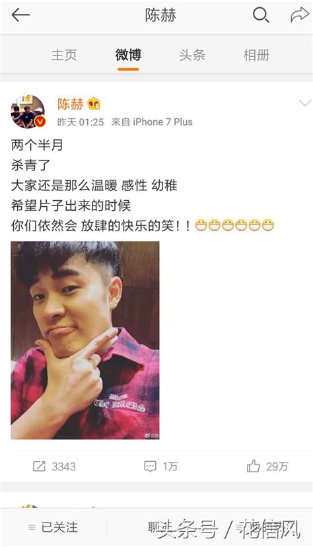Like the post with thumbs-up icon

254,466
